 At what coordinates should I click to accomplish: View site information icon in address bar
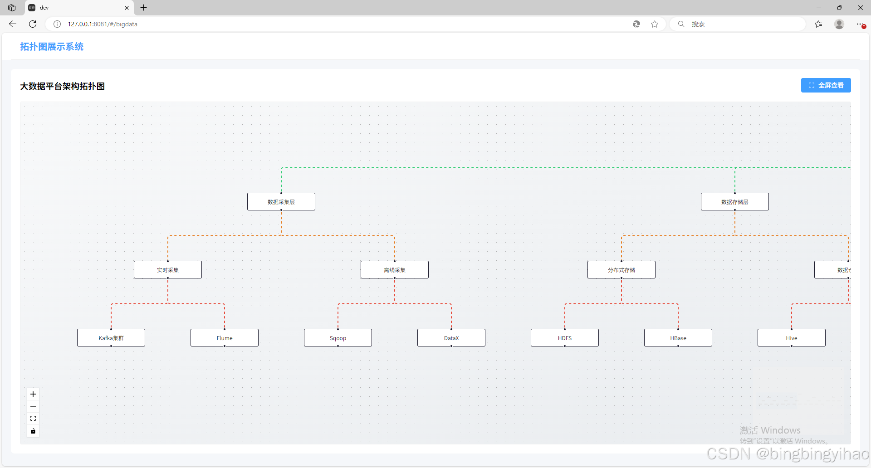[57, 24]
